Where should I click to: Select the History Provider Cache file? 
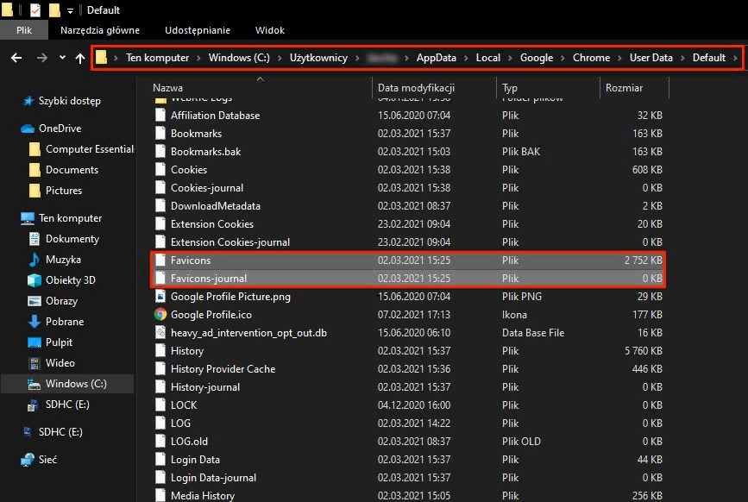(x=223, y=369)
